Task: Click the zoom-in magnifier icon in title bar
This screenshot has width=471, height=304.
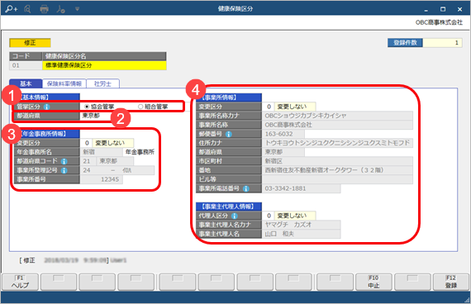Action: tap(12, 9)
